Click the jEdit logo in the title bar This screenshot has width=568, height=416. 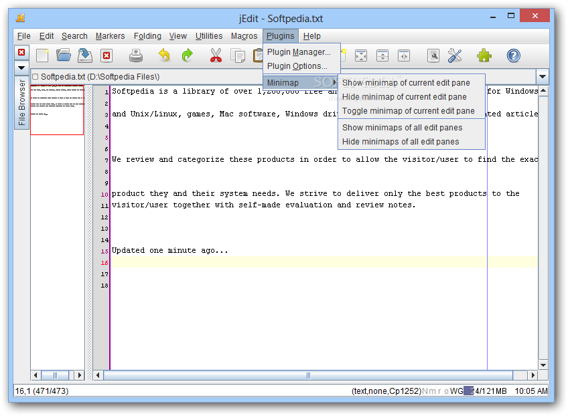pyautogui.click(x=21, y=18)
